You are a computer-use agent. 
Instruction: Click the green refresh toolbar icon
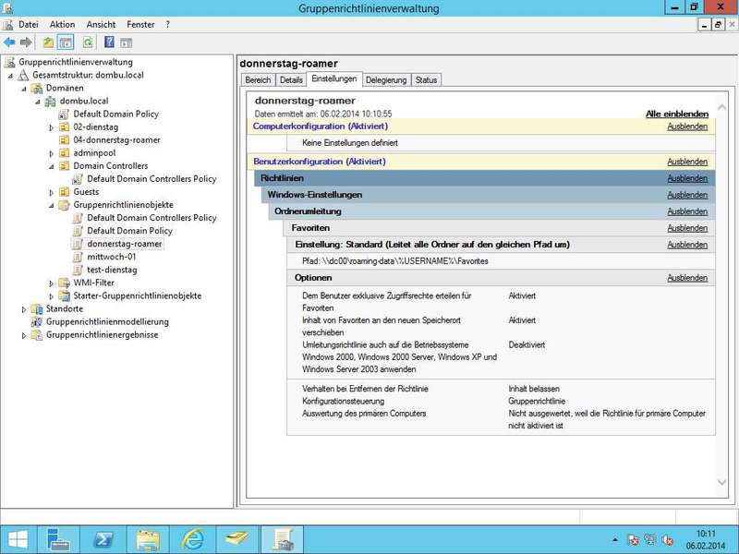(x=88, y=42)
